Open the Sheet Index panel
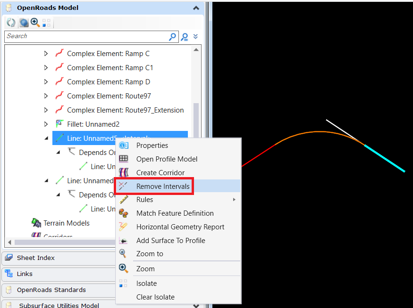The image size is (413, 308). coord(59,258)
